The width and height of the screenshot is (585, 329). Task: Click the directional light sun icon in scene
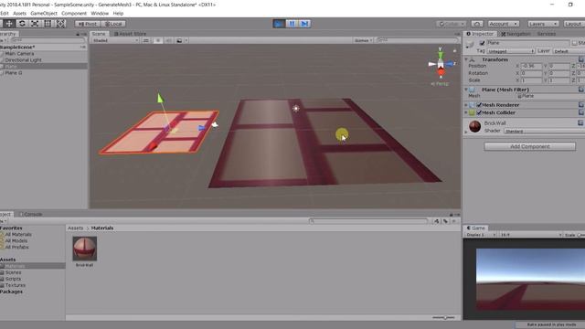coord(296,108)
